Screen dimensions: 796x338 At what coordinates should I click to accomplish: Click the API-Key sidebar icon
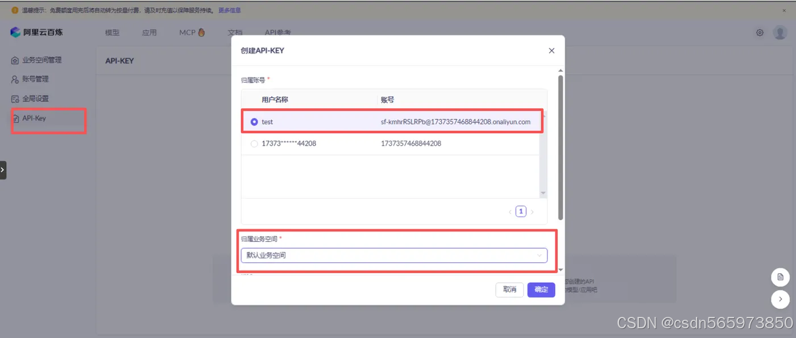click(15, 118)
